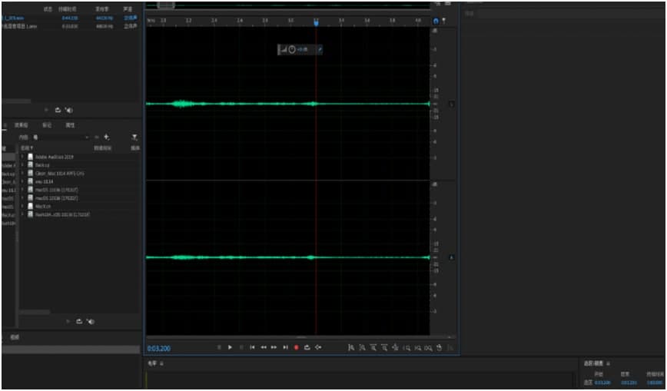Stop playback in the transport bar
This screenshot has width=667, height=391.
pos(220,348)
